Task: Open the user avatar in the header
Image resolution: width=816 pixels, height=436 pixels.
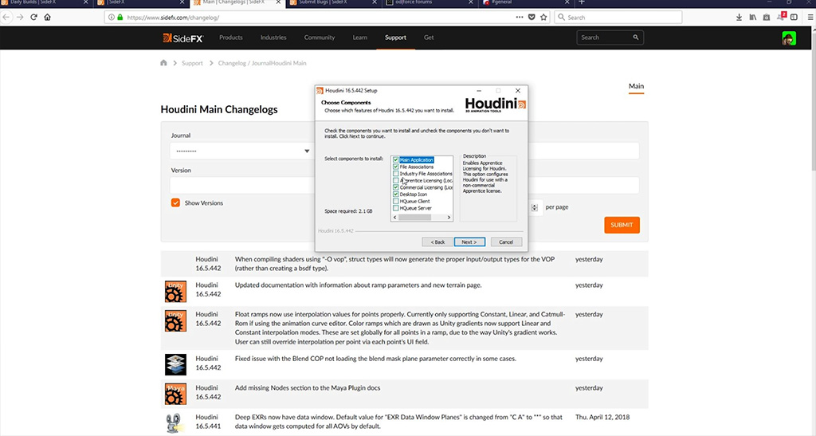Action: coord(788,37)
